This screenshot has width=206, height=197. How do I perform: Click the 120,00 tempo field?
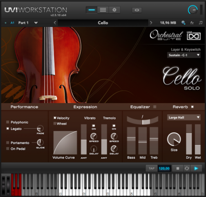tap(164, 168)
